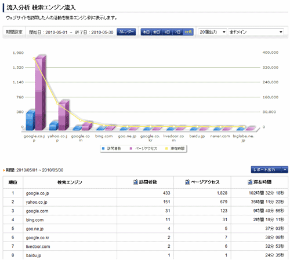
Task: Click yahoo.co.jp in the table
Action: coord(37,202)
